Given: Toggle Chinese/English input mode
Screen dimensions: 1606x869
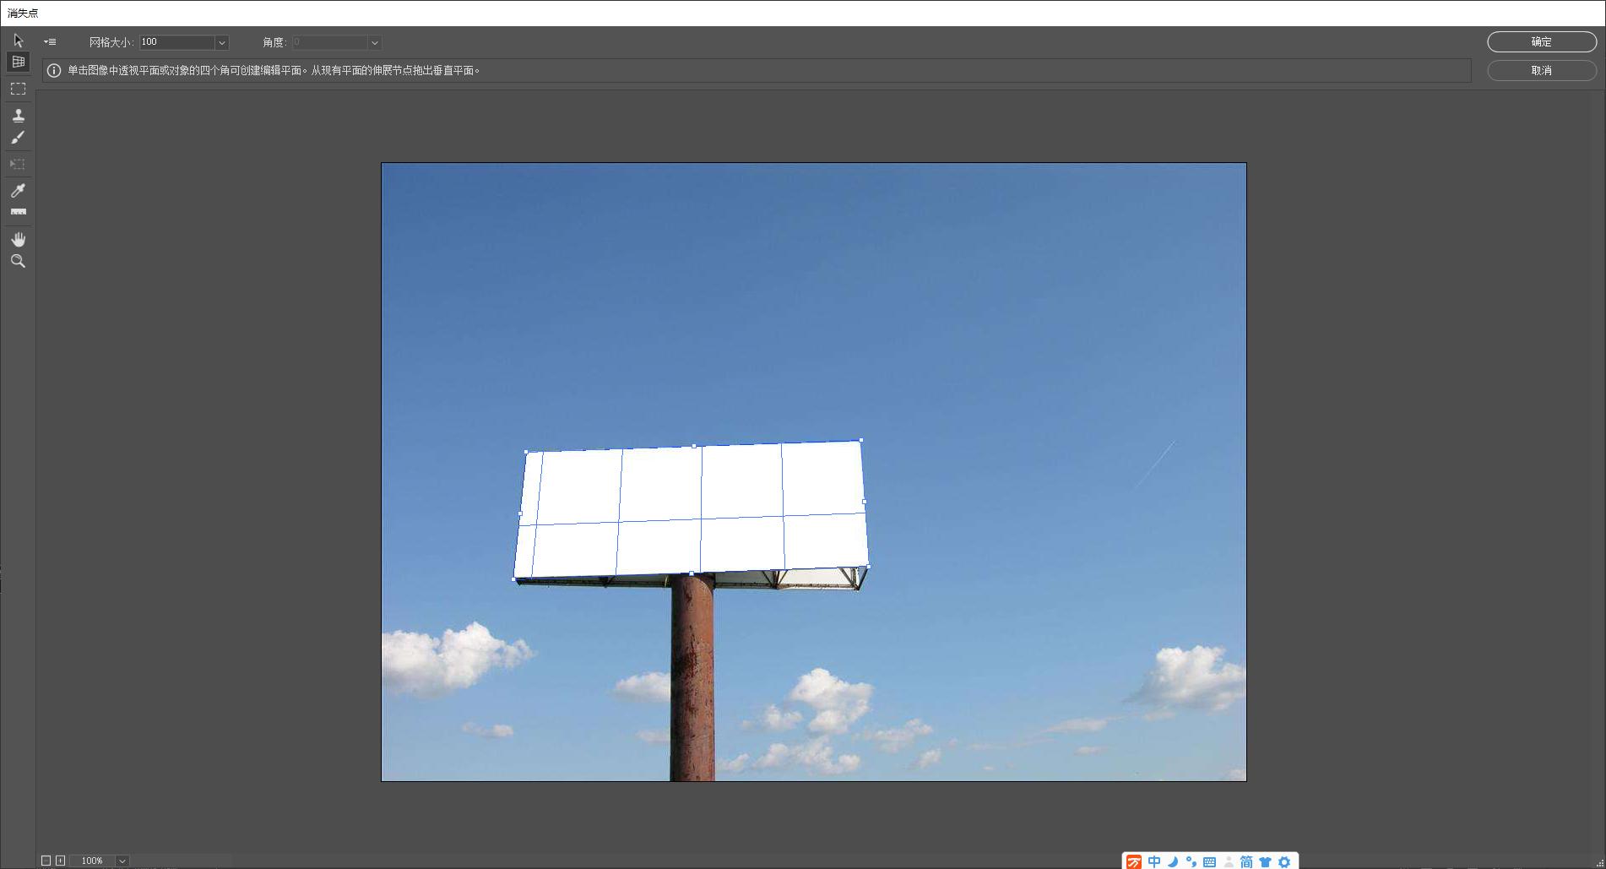Looking at the screenshot, I should pyautogui.click(x=1153, y=862).
